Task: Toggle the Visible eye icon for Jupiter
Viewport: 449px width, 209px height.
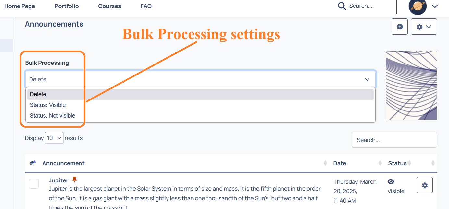Action: click(391, 182)
